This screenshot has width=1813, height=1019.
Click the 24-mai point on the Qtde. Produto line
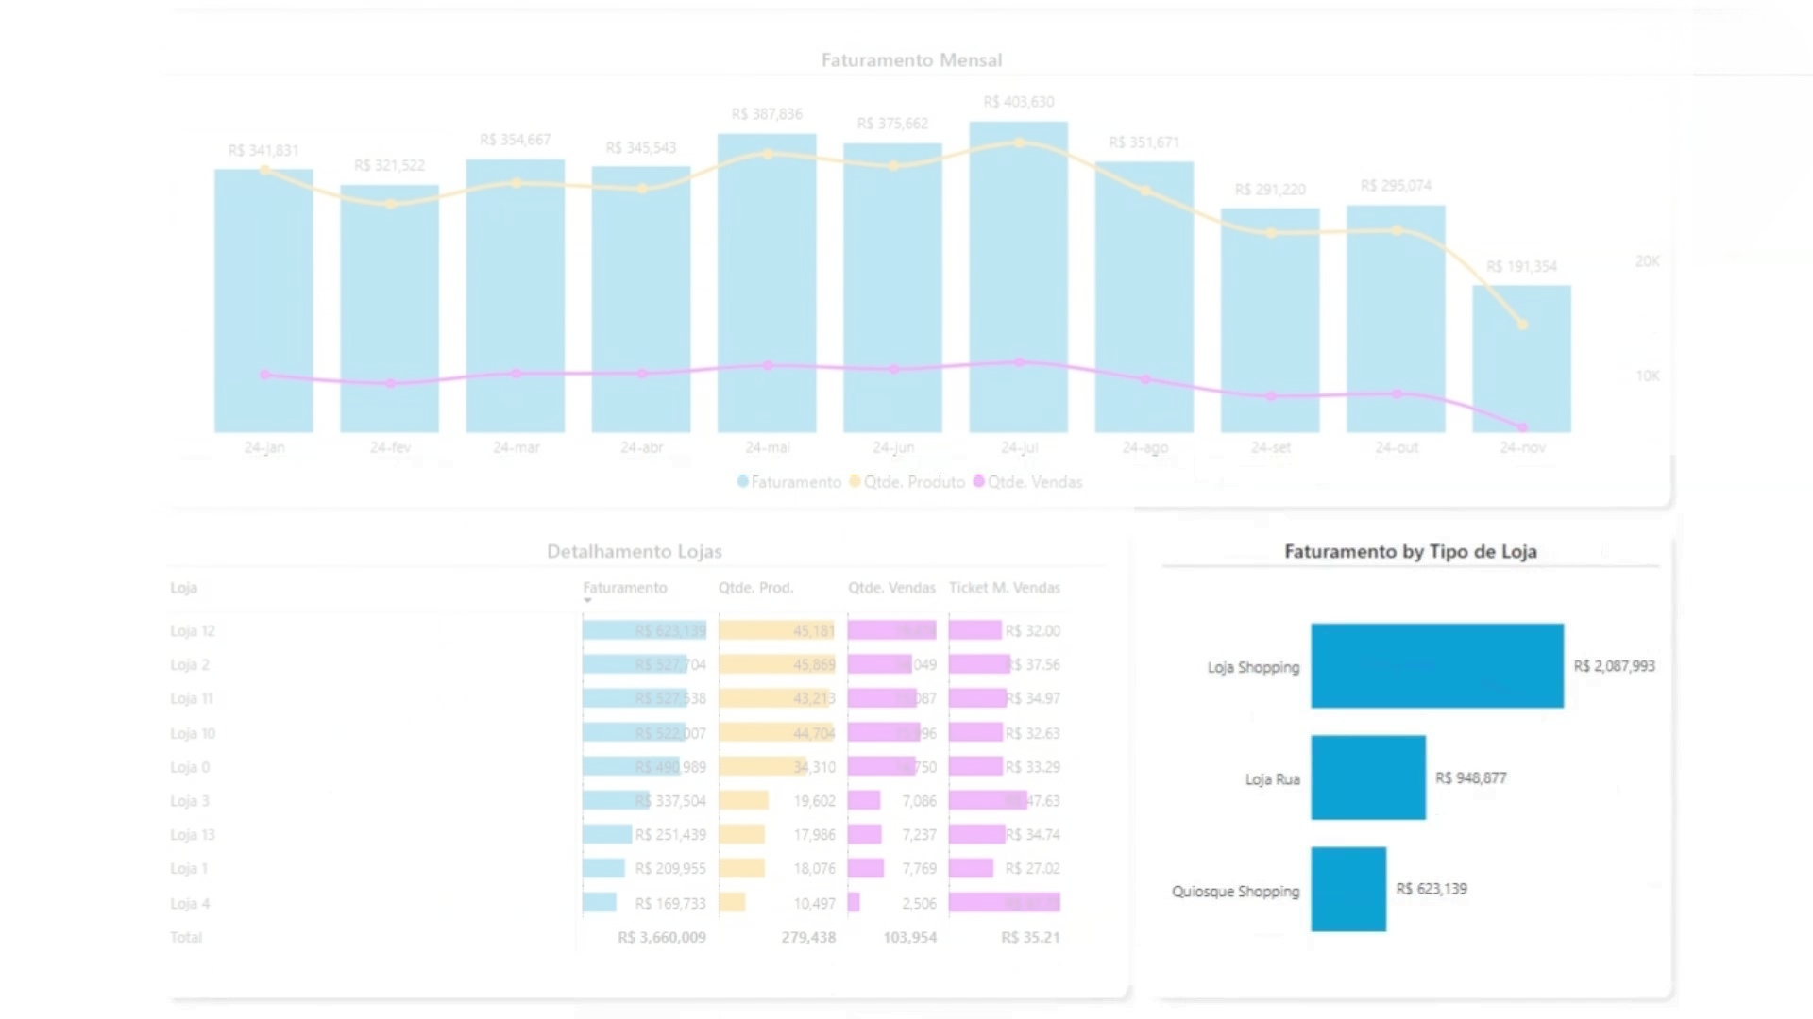pos(768,154)
